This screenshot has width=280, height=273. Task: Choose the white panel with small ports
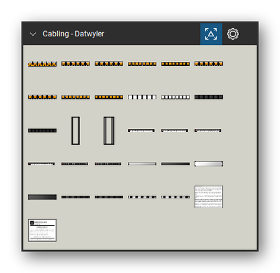point(175,97)
